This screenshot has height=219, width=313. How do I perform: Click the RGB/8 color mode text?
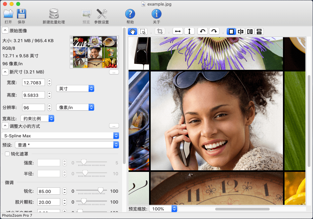[x=9, y=48]
